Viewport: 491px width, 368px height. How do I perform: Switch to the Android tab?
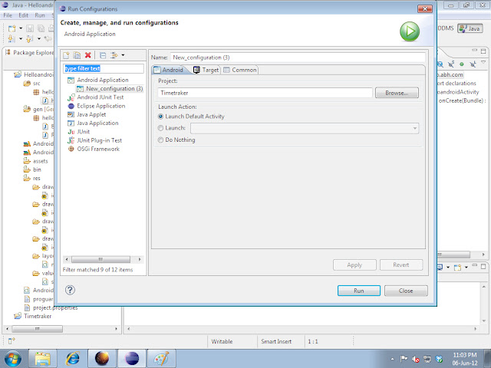click(x=170, y=70)
